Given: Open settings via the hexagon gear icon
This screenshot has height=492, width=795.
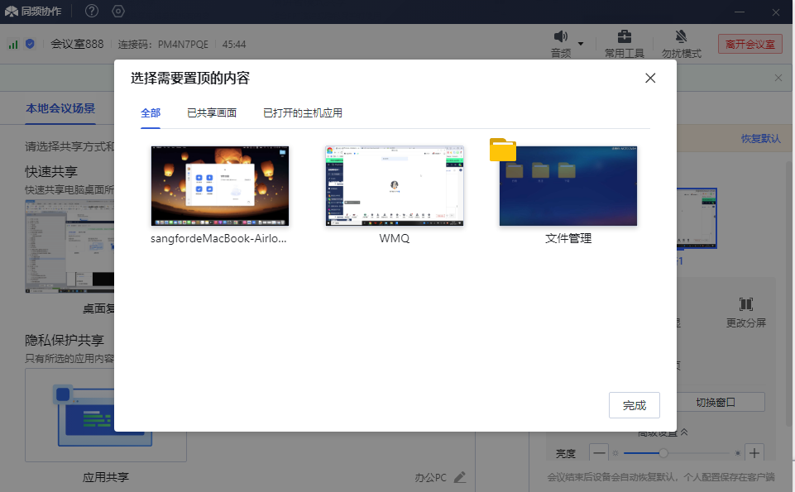Looking at the screenshot, I should [x=117, y=11].
